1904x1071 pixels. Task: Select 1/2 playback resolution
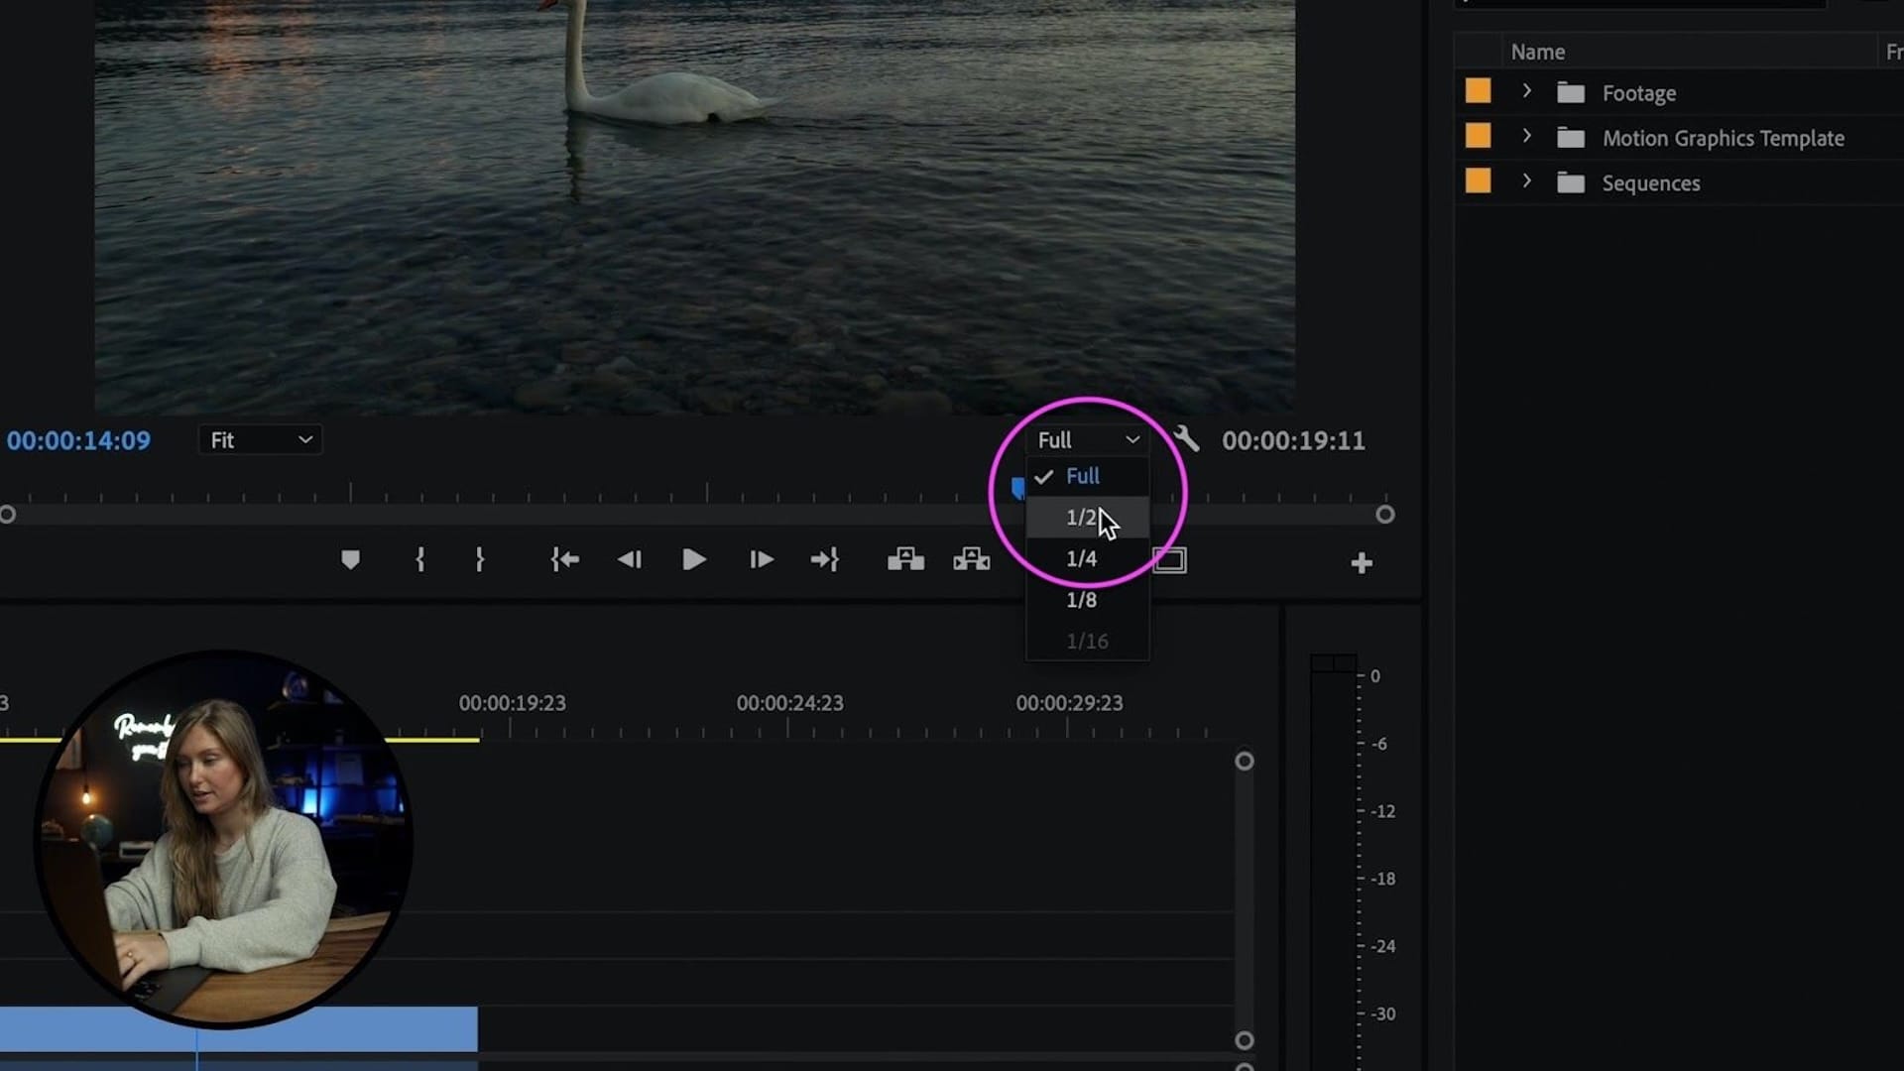[x=1082, y=517]
